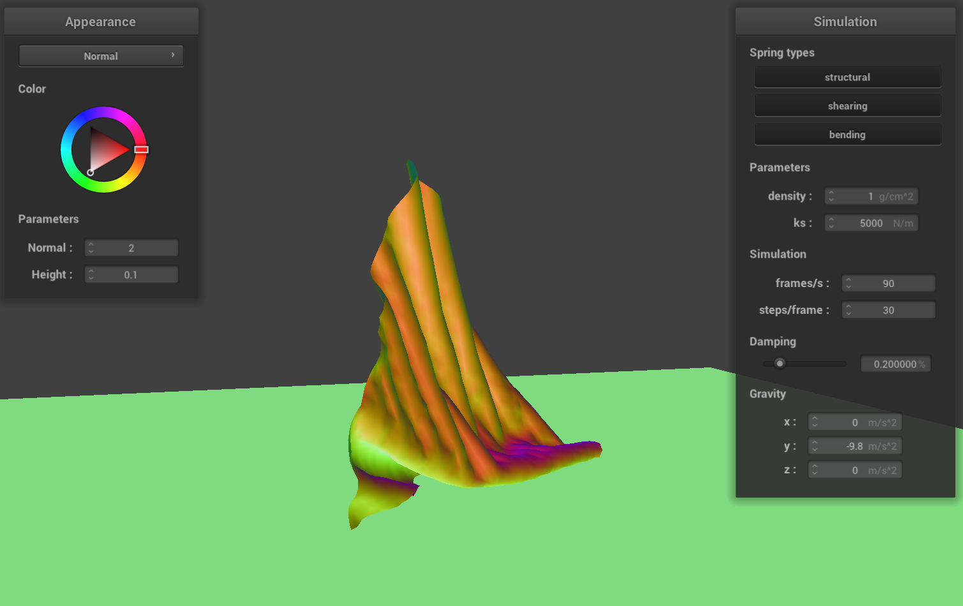Click the Gravity z stepper arrows
Screen dimensions: 963x606
[814, 471]
